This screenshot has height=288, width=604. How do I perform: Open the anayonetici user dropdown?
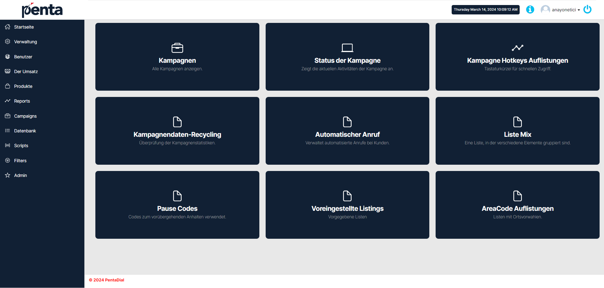tap(566, 10)
